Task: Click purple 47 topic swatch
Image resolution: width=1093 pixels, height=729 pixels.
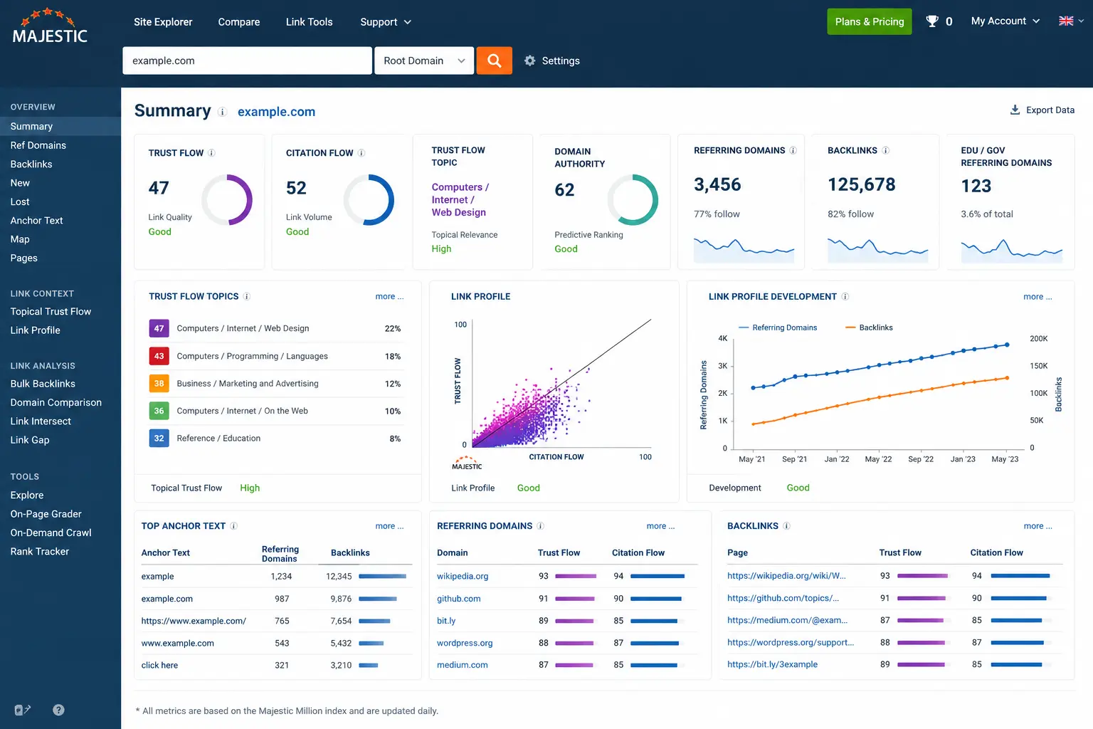Action: (x=159, y=328)
